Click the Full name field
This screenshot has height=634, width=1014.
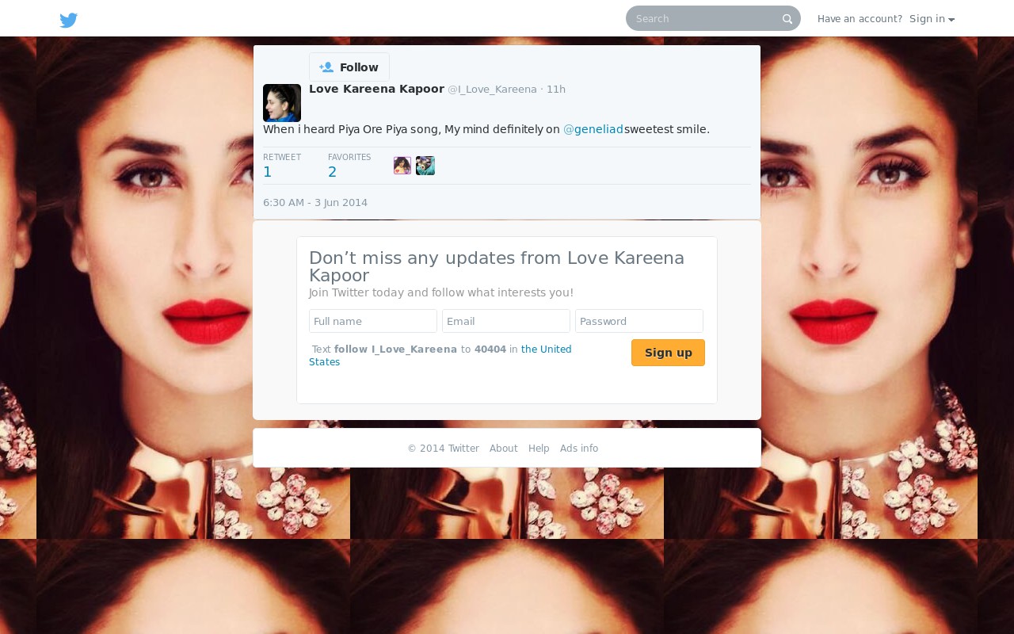373,321
